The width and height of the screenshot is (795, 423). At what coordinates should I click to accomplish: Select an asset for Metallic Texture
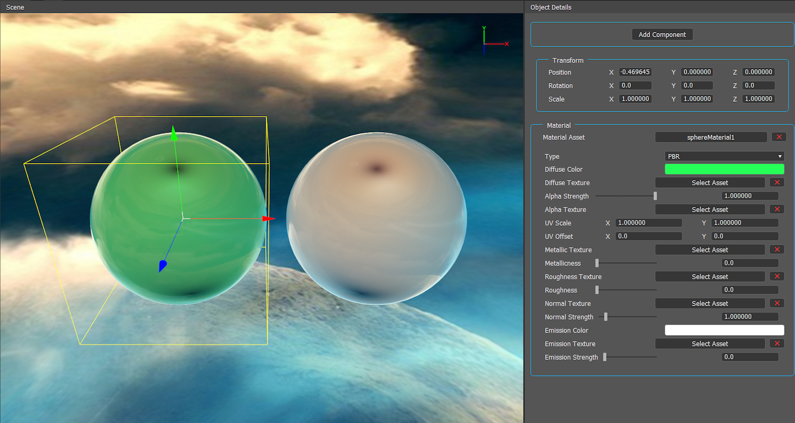(710, 249)
